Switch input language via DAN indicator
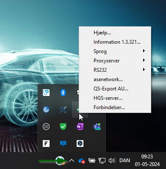 pos(125,161)
